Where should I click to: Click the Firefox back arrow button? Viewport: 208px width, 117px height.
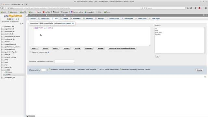2,8
